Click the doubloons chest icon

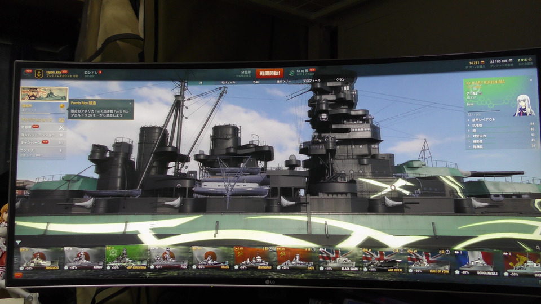click(x=483, y=62)
